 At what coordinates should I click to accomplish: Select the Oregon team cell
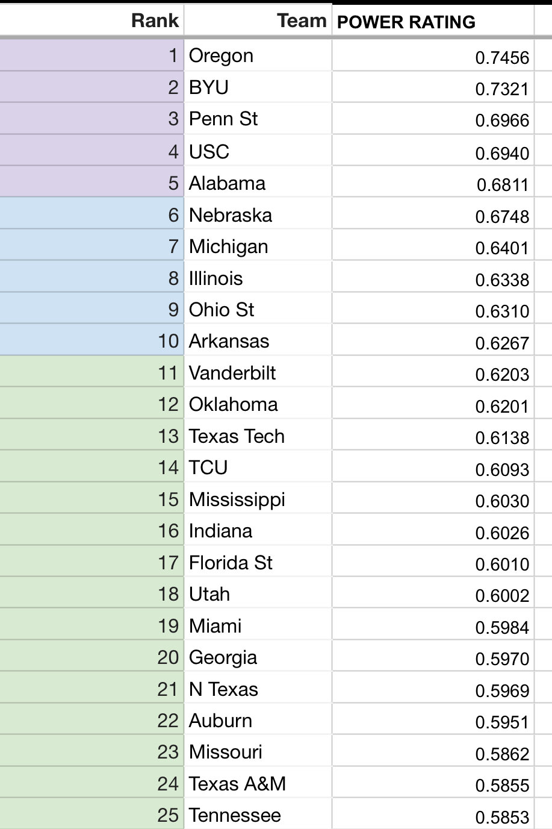pyautogui.click(x=258, y=55)
